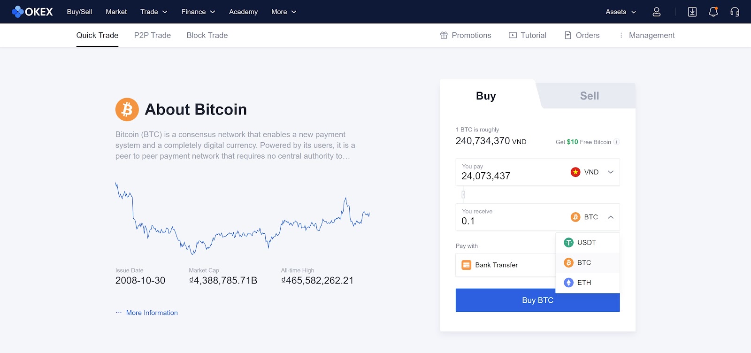Screen dimensions: 751x353
Task: Select USDT from the currency list
Action: (588, 243)
